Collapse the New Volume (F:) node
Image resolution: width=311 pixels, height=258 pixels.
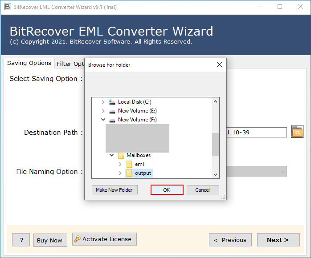coord(103,120)
